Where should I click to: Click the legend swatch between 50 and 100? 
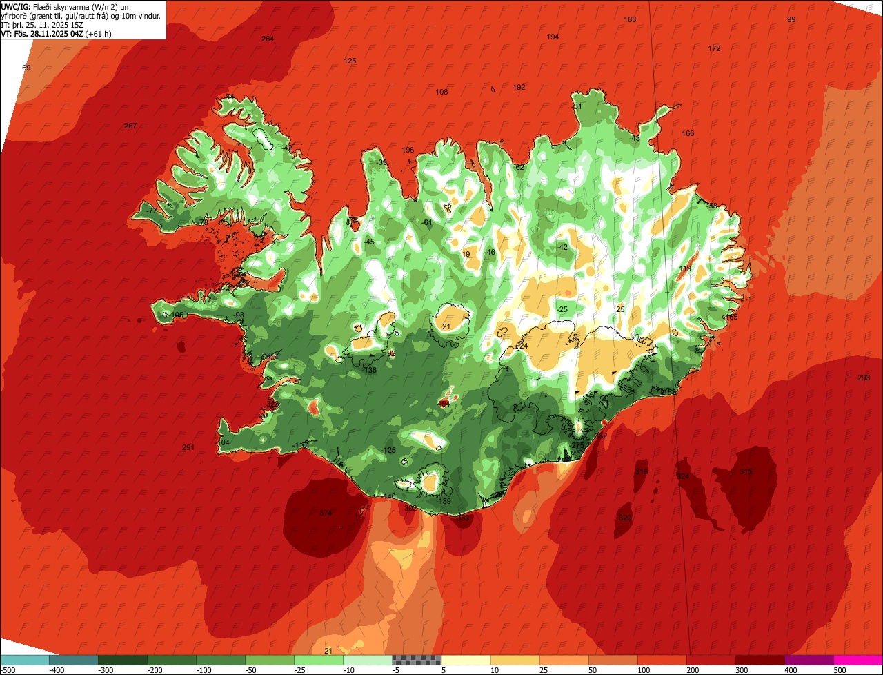coord(613,660)
